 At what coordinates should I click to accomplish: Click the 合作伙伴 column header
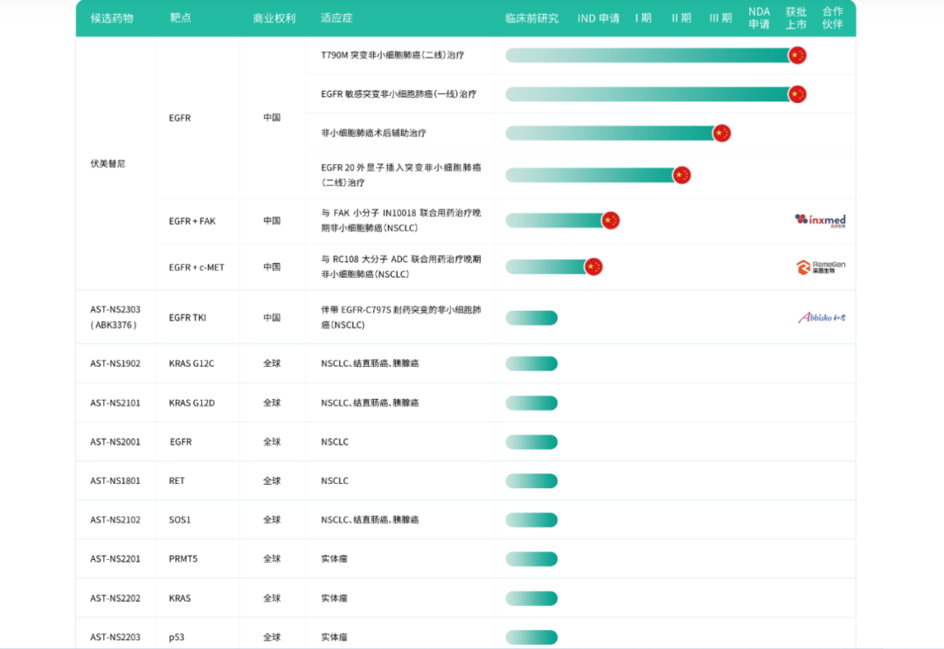point(832,17)
